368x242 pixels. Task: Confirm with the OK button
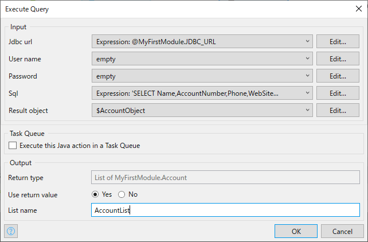pos(296,231)
